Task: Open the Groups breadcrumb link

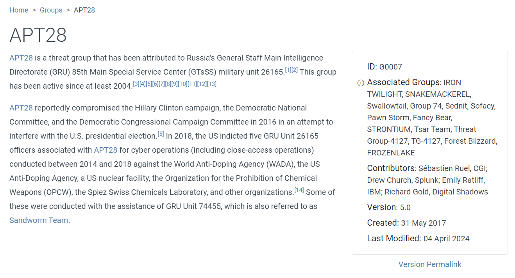Action: coord(51,10)
